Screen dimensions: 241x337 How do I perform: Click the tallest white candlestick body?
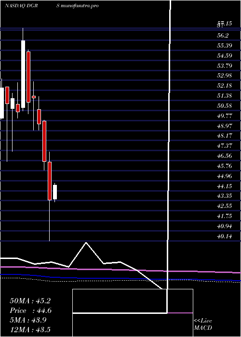tap(23, 74)
